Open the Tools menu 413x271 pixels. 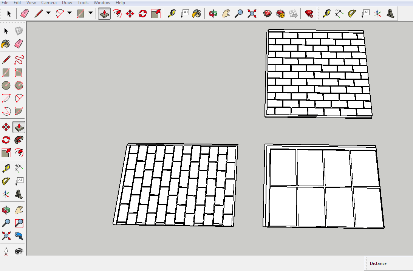pos(83,3)
